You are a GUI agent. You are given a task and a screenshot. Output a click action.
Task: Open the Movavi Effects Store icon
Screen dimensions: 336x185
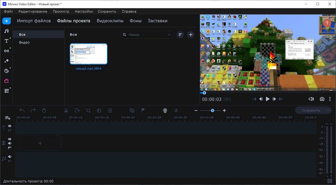point(6,80)
